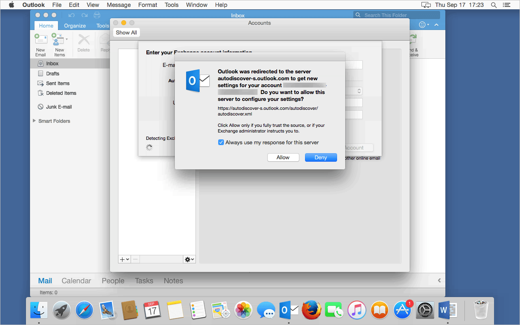Image resolution: width=520 pixels, height=325 pixels.
Task: Open Word from the Dock
Action: [x=448, y=310]
